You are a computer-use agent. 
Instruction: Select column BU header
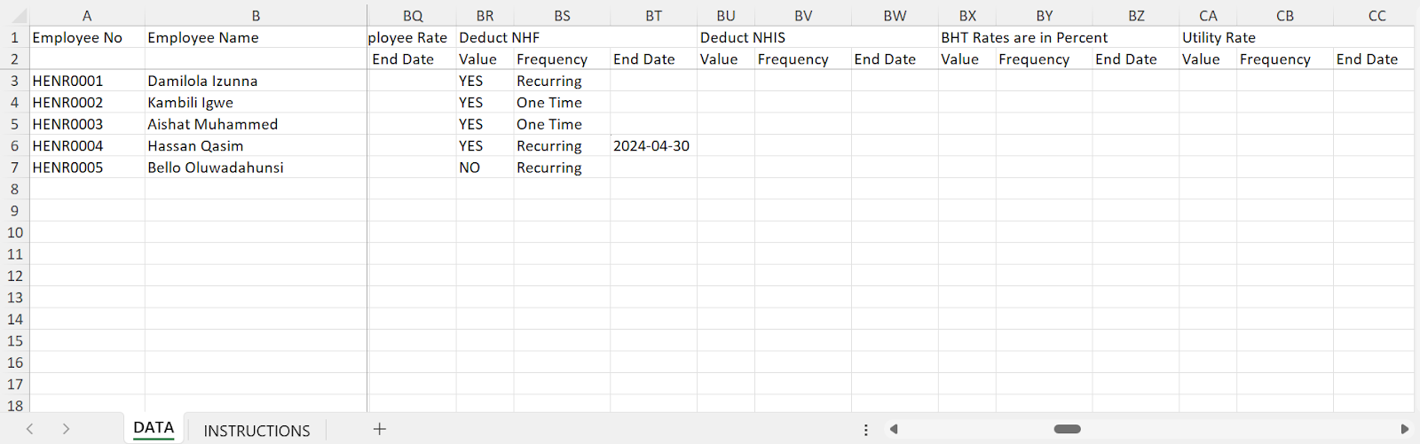(726, 16)
